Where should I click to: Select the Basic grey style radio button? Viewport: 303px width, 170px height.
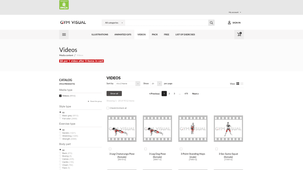[60, 115]
